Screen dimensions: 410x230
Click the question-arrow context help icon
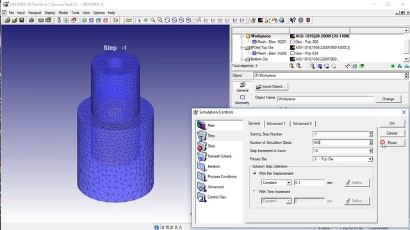[x=293, y=20]
